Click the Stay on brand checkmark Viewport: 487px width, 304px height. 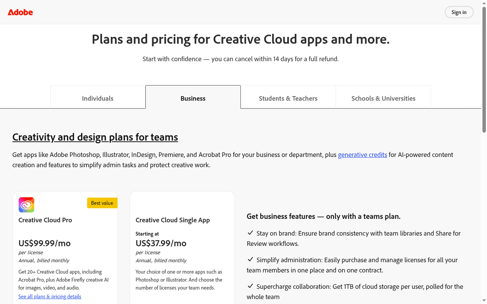point(250,233)
